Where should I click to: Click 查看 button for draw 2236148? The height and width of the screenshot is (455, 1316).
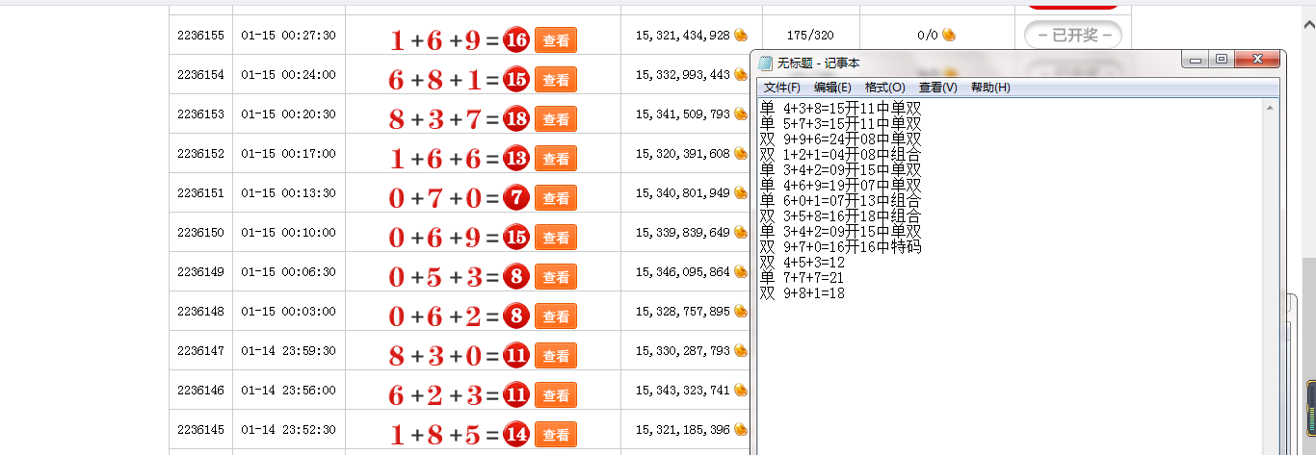pos(556,316)
